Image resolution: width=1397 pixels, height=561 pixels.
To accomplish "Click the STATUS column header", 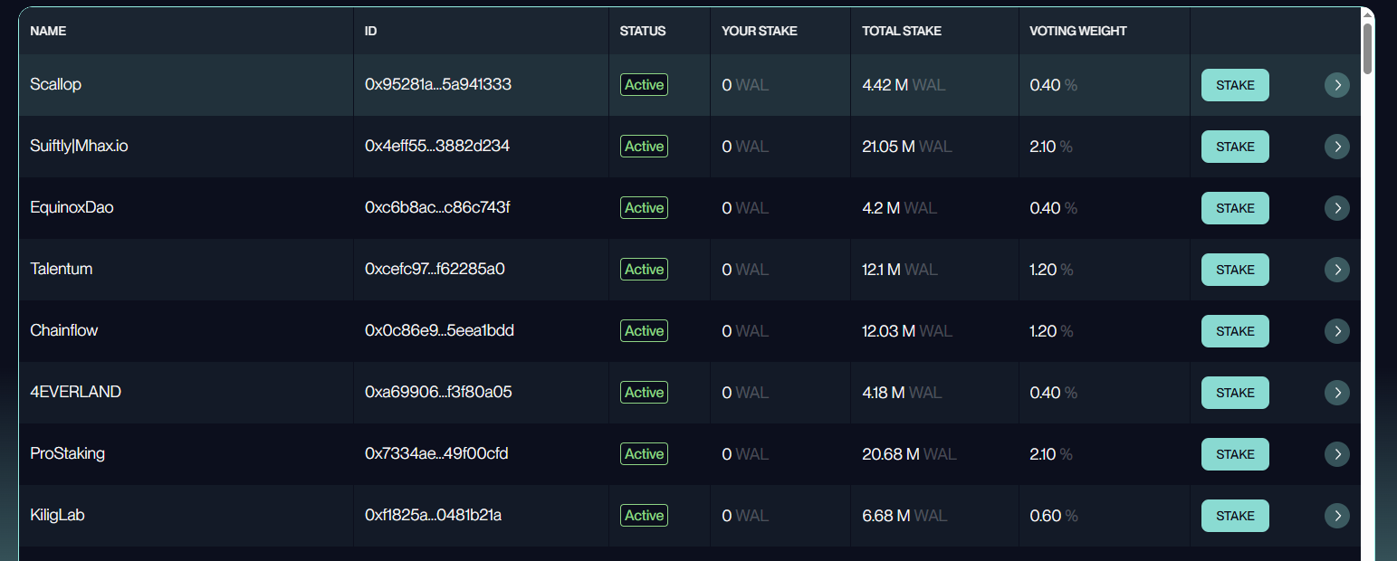I will [x=643, y=31].
